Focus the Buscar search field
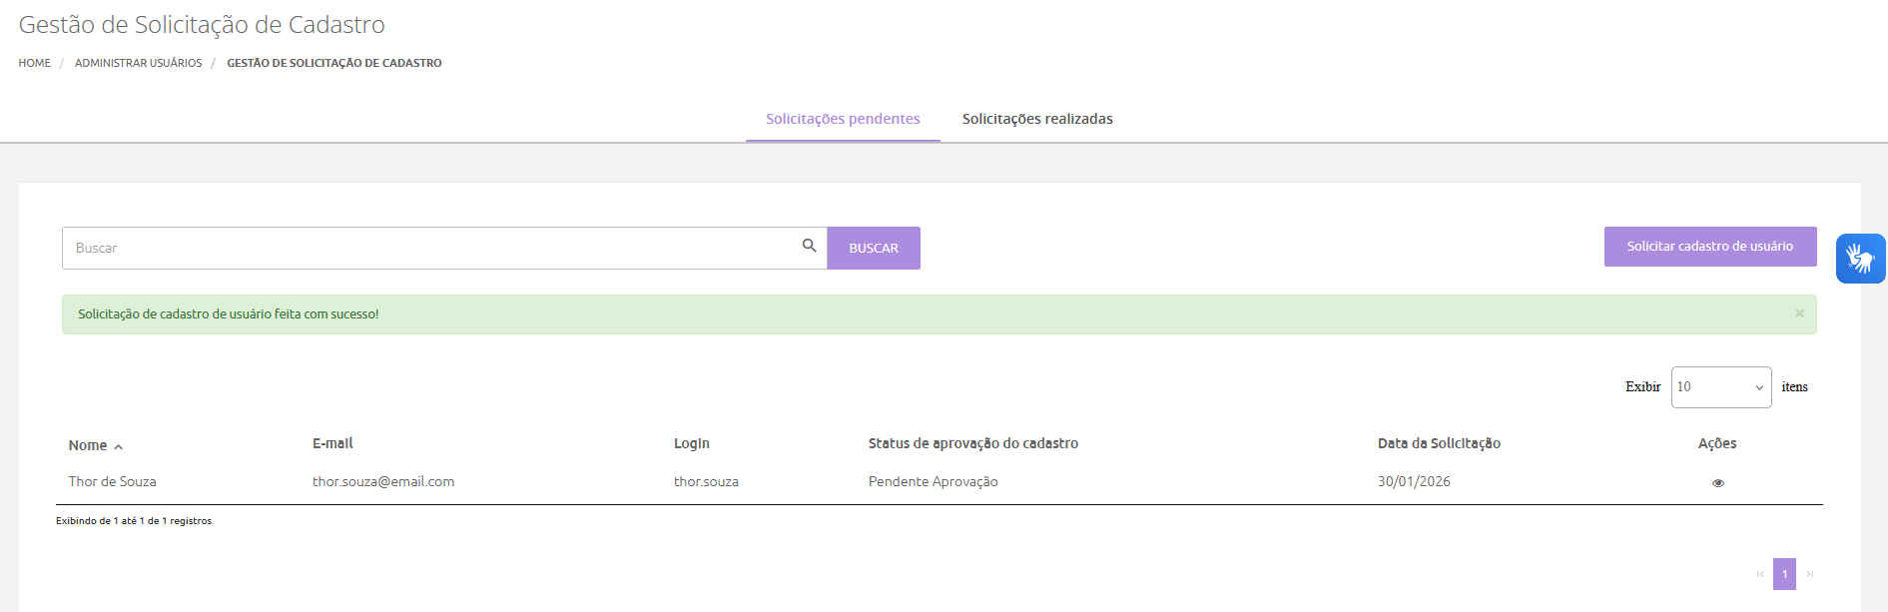 [429, 248]
